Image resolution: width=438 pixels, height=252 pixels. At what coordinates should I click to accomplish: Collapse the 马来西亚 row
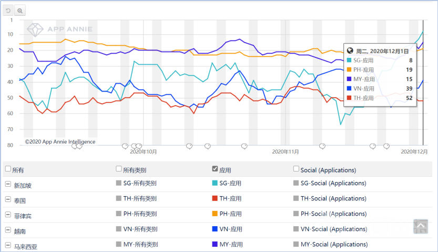[8, 245]
